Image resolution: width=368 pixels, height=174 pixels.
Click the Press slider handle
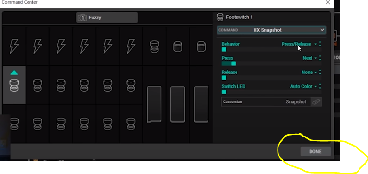pos(234,64)
